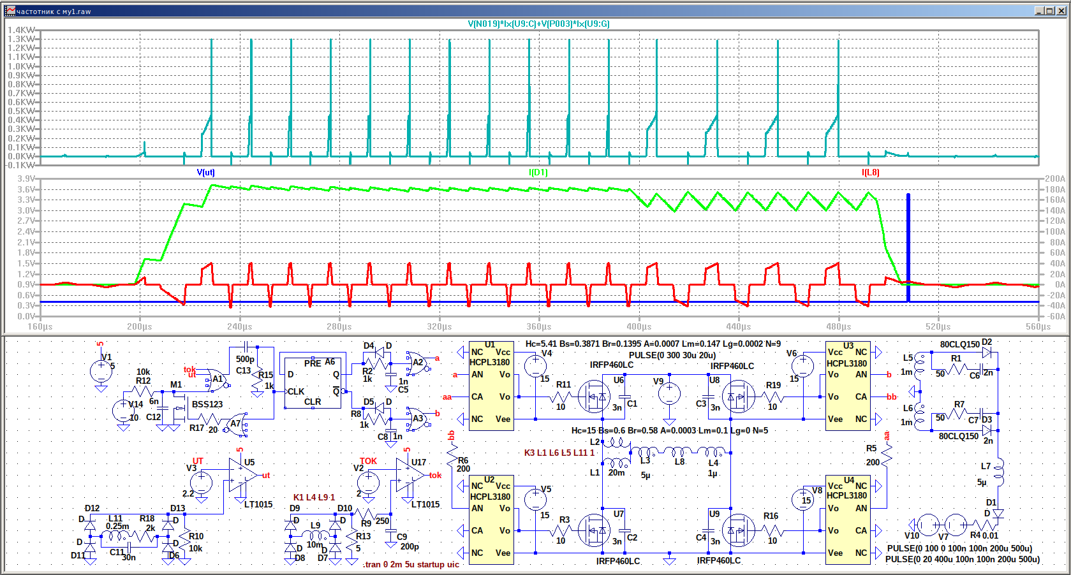Click the V3 voltage source near UT
The image size is (1071, 575).
[202, 483]
